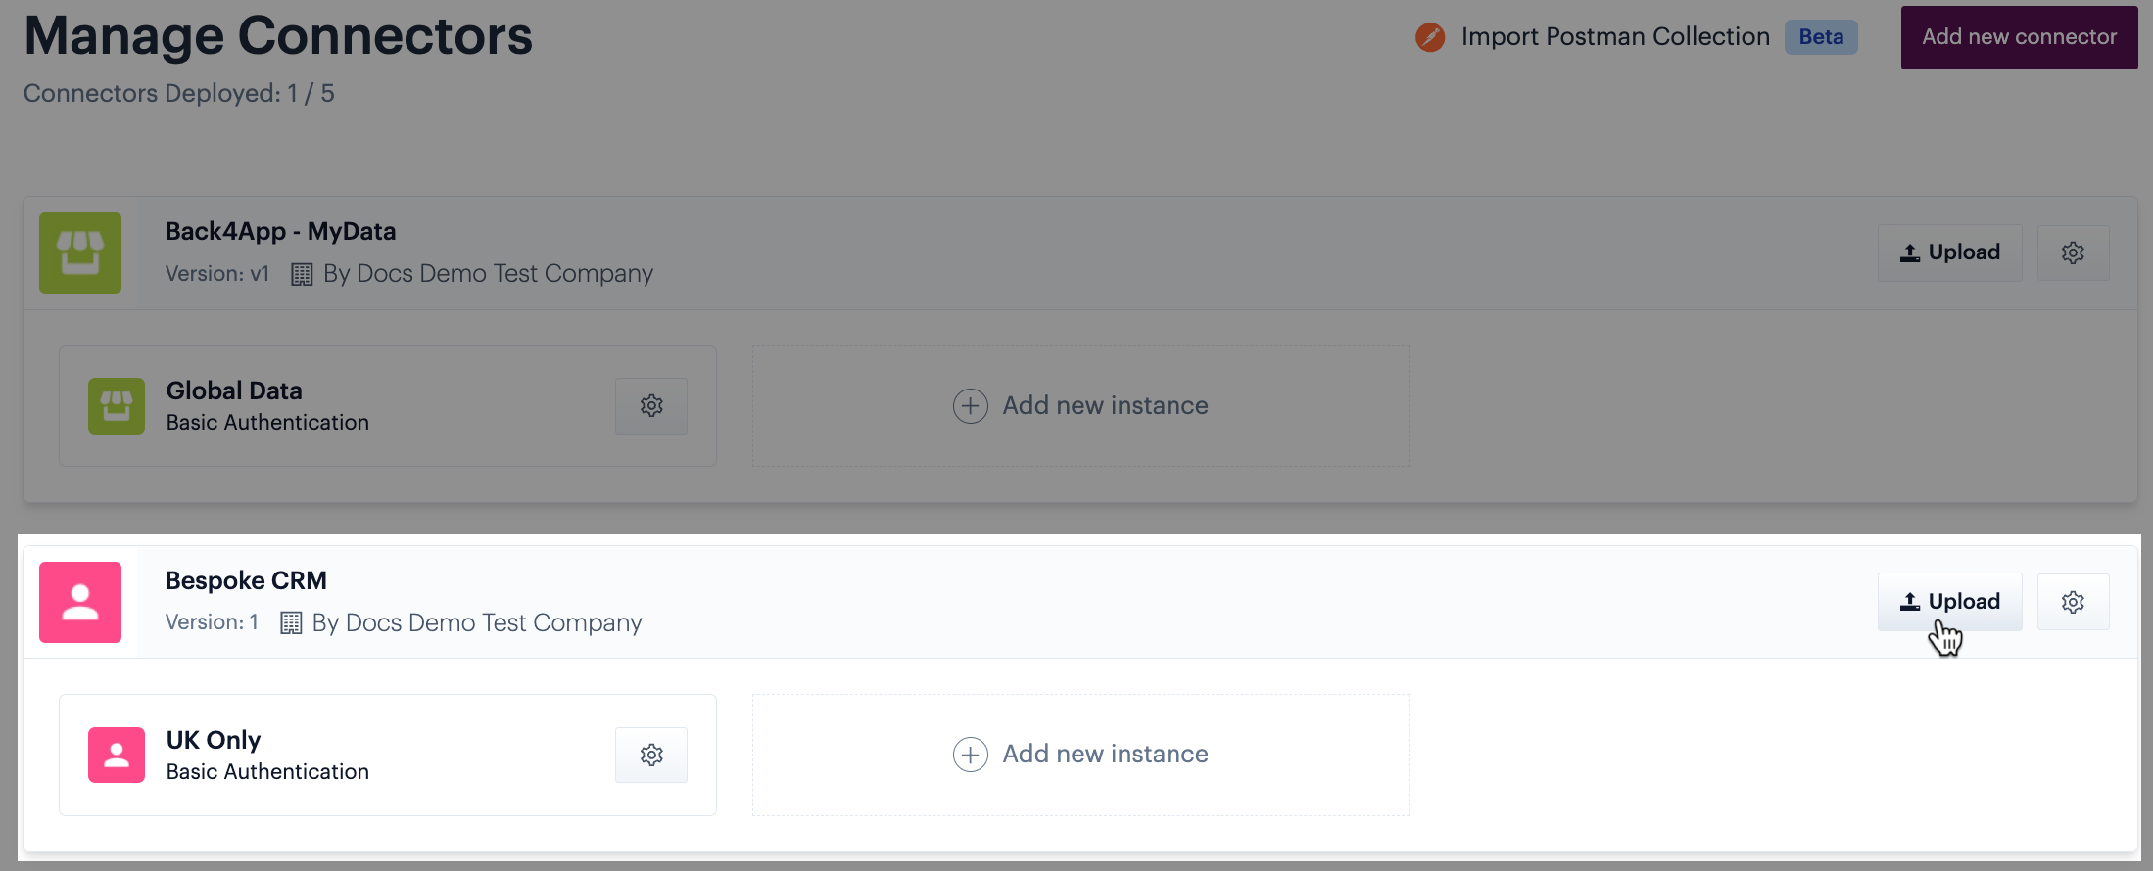This screenshot has height=871, width=2153.
Task: Add new instance to Bespoke CRM
Action: pos(1080,755)
